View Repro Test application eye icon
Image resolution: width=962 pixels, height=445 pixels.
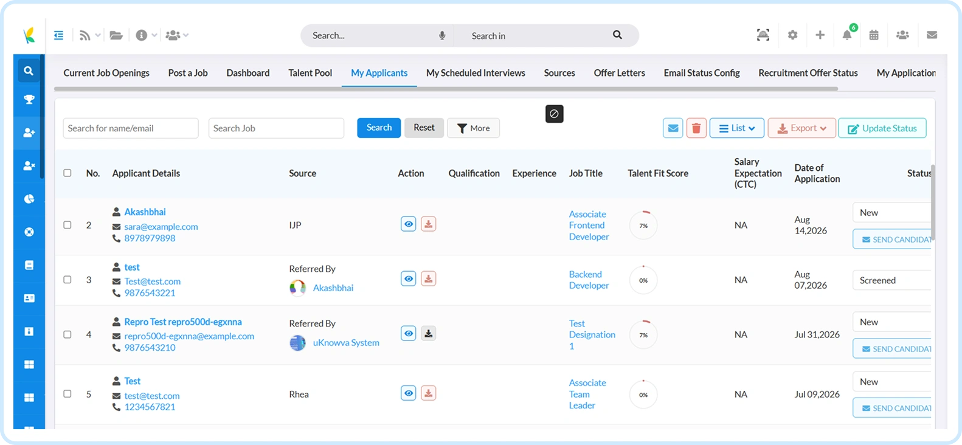pyautogui.click(x=409, y=334)
